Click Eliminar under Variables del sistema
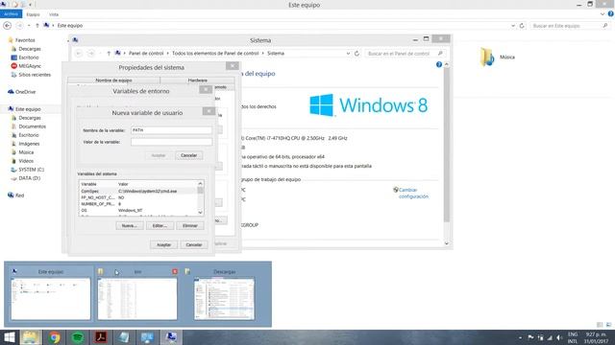 pyautogui.click(x=190, y=226)
